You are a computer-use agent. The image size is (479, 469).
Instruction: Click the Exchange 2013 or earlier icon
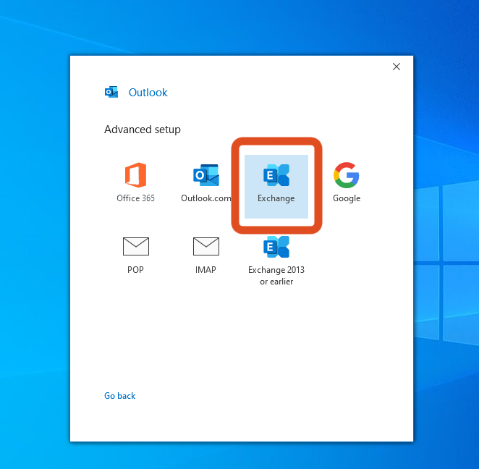[276, 247]
